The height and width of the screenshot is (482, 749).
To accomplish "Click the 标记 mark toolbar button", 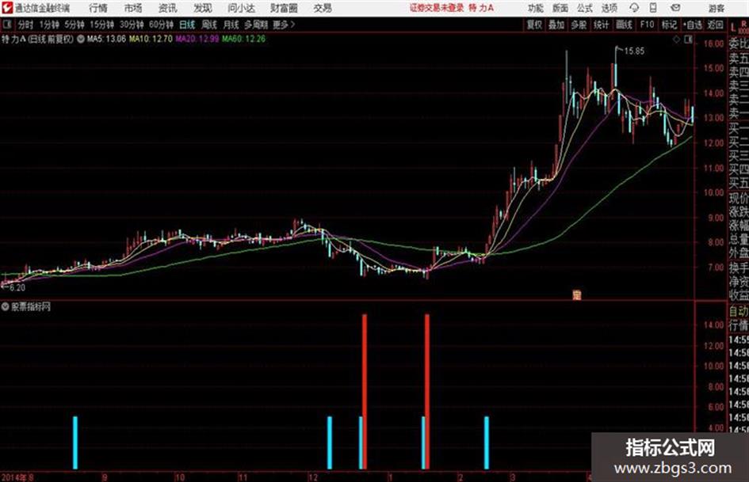I will click(x=669, y=25).
